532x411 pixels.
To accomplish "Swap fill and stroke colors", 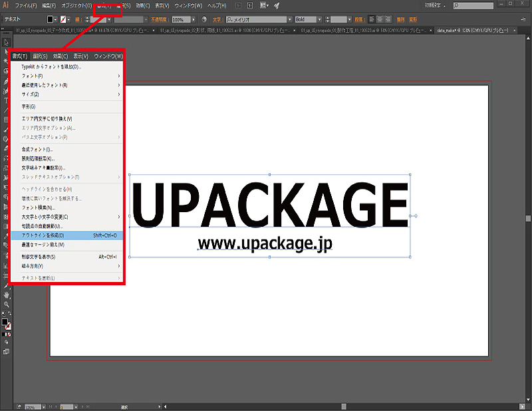I will point(9,314).
